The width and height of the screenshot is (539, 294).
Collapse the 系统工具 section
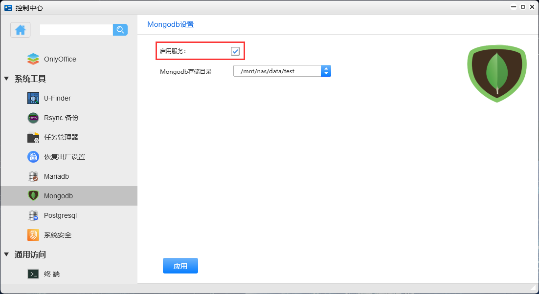6,79
